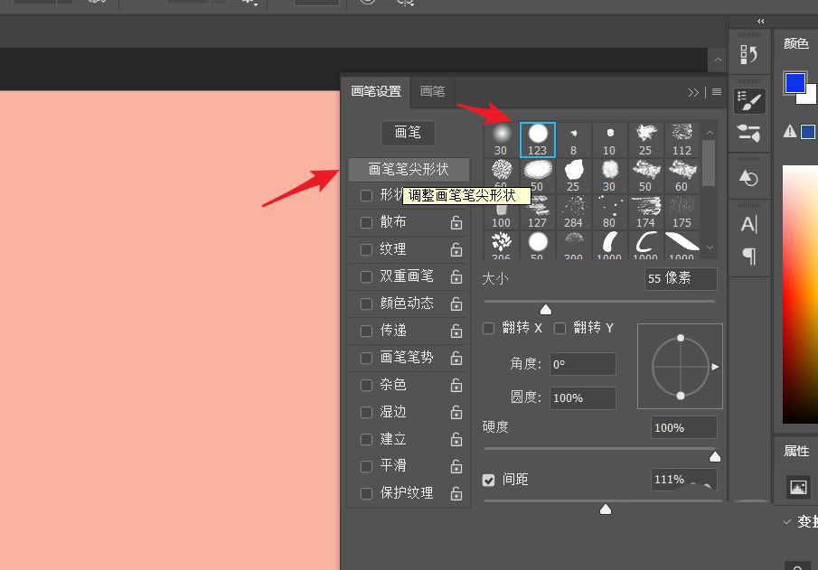Select the 175 brush tip thumbnail

(x=682, y=212)
